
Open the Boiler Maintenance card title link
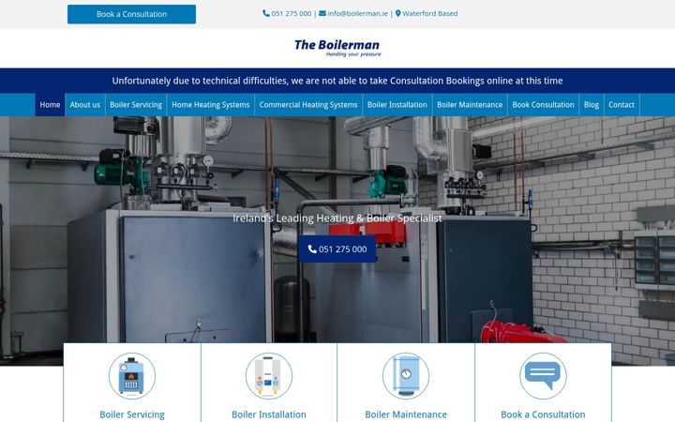[x=406, y=414]
